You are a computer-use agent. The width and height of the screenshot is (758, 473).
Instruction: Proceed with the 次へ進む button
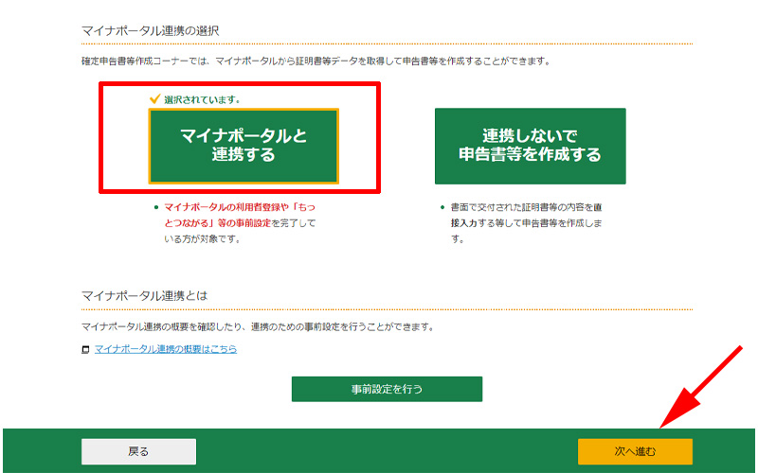tap(635, 452)
